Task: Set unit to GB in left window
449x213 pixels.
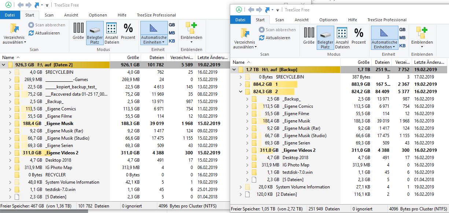Action: [x=172, y=25]
